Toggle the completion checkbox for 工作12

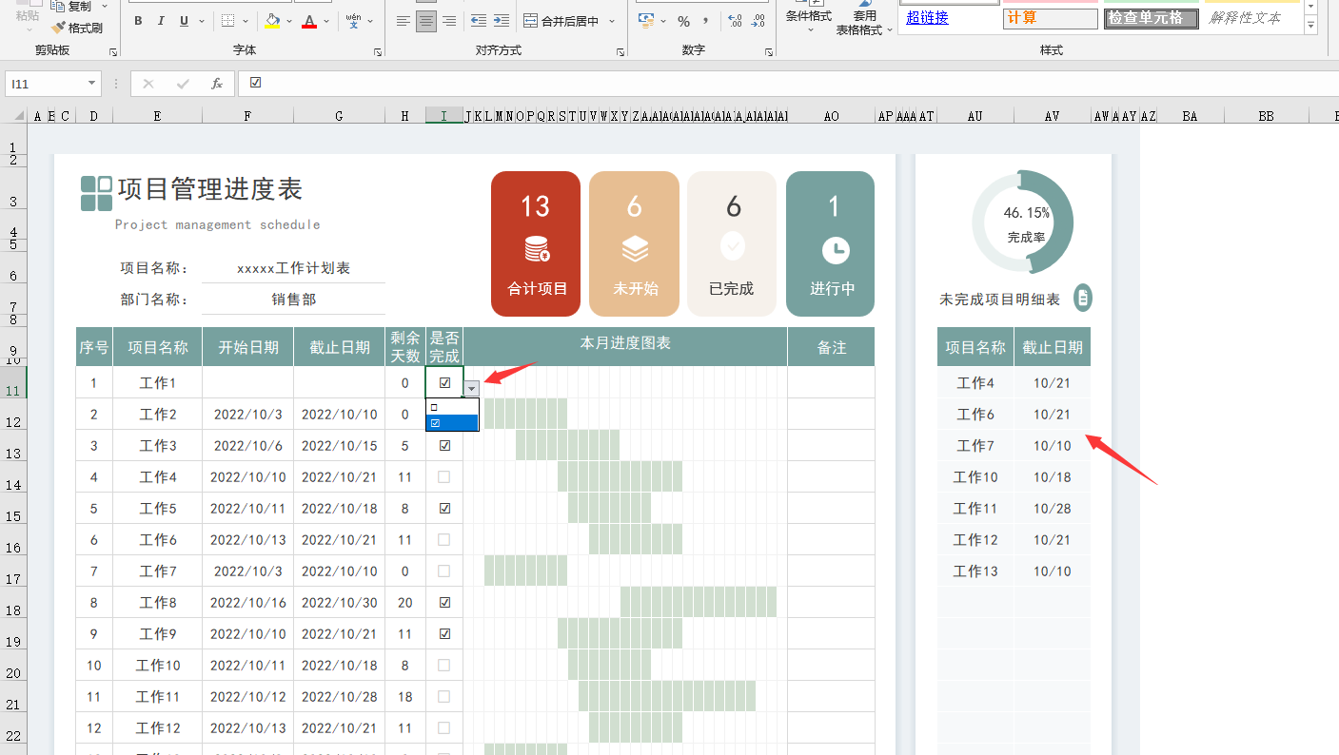[x=444, y=728]
